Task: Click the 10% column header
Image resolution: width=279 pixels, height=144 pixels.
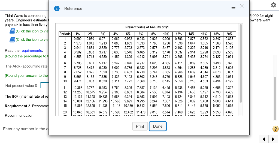Action: click(166, 34)
